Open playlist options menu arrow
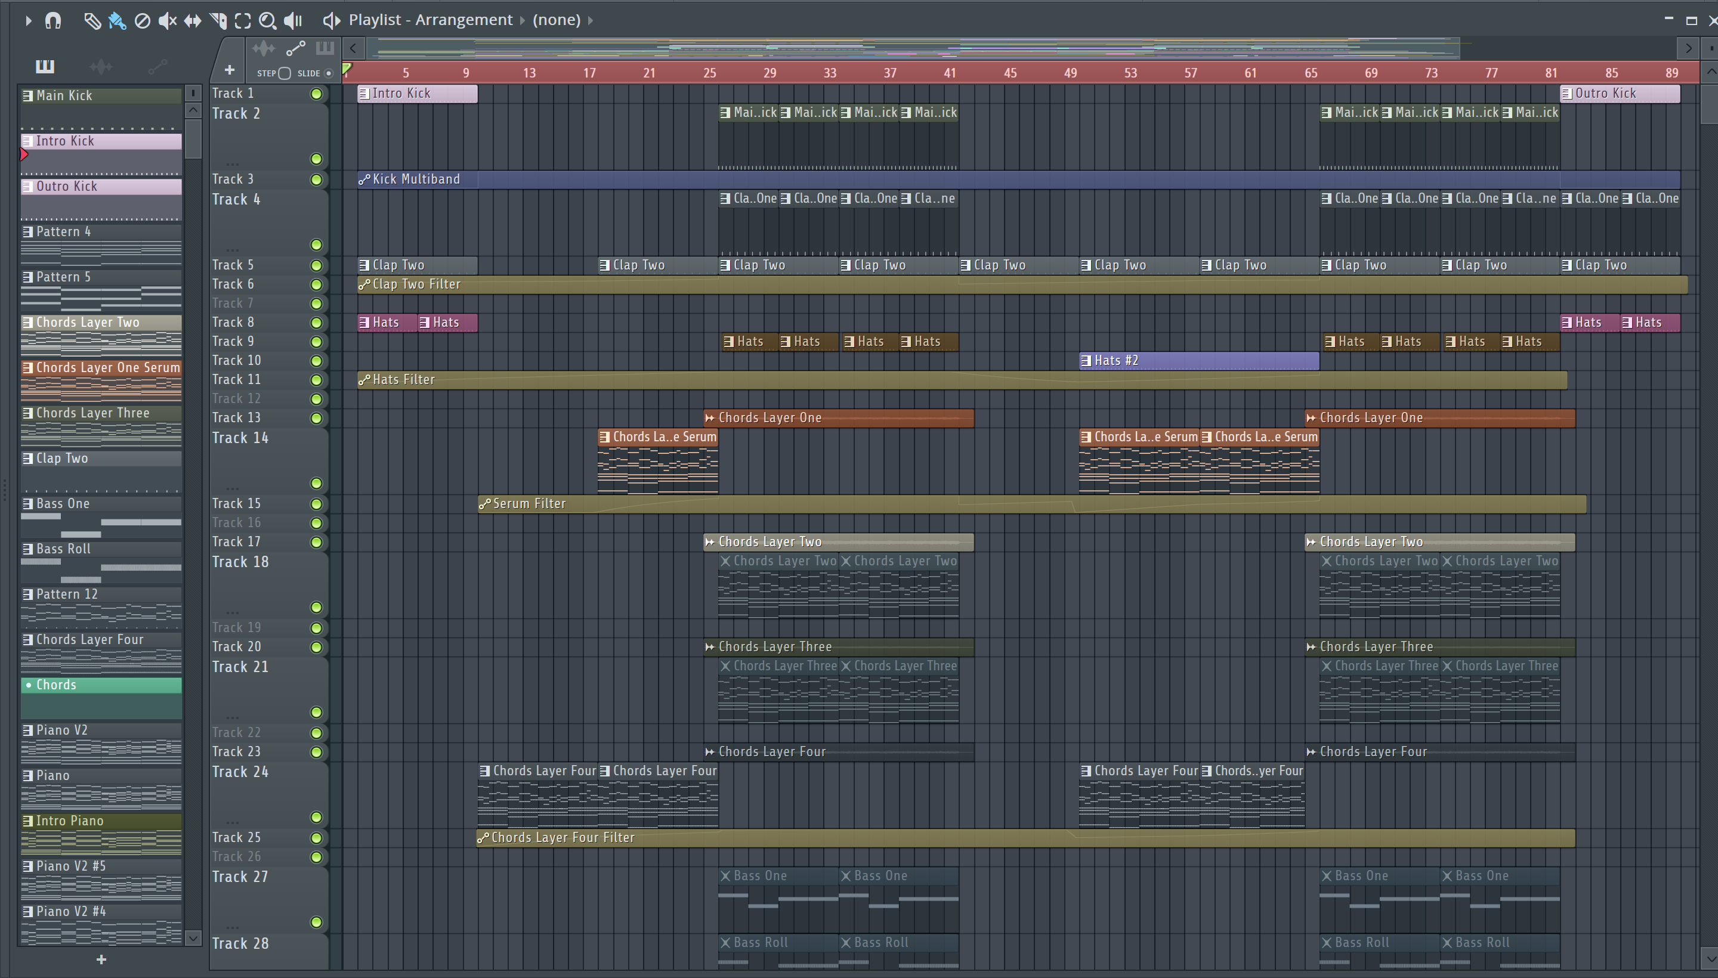This screenshot has height=978, width=1718. (28, 20)
